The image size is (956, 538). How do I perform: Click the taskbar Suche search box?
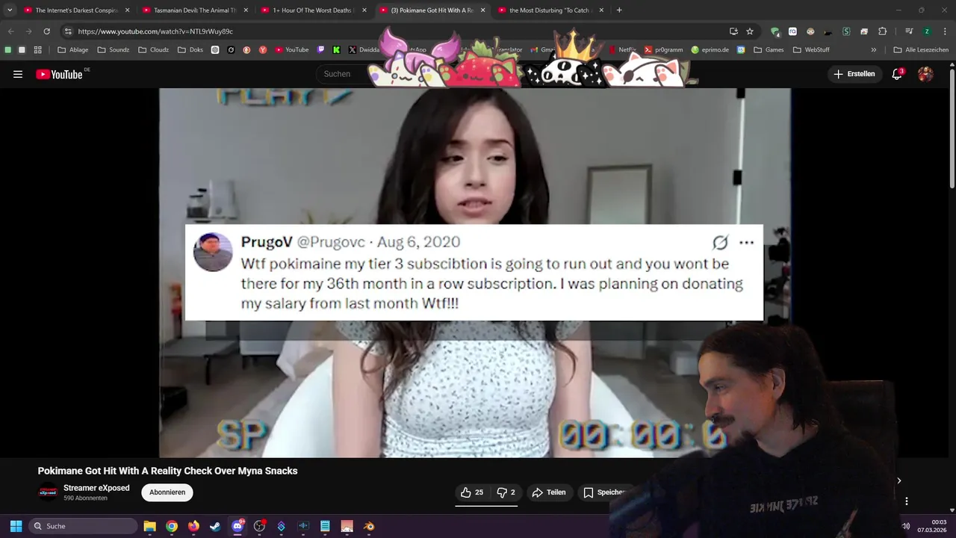83,526
